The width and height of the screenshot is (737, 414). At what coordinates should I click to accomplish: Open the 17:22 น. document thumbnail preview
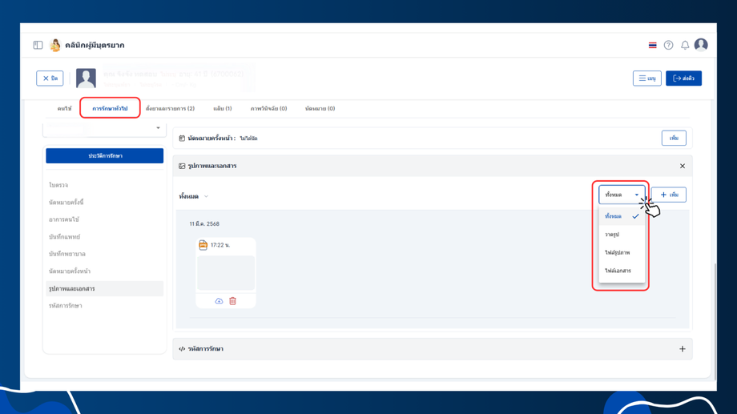pyautogui.click(x=226, y=273)
